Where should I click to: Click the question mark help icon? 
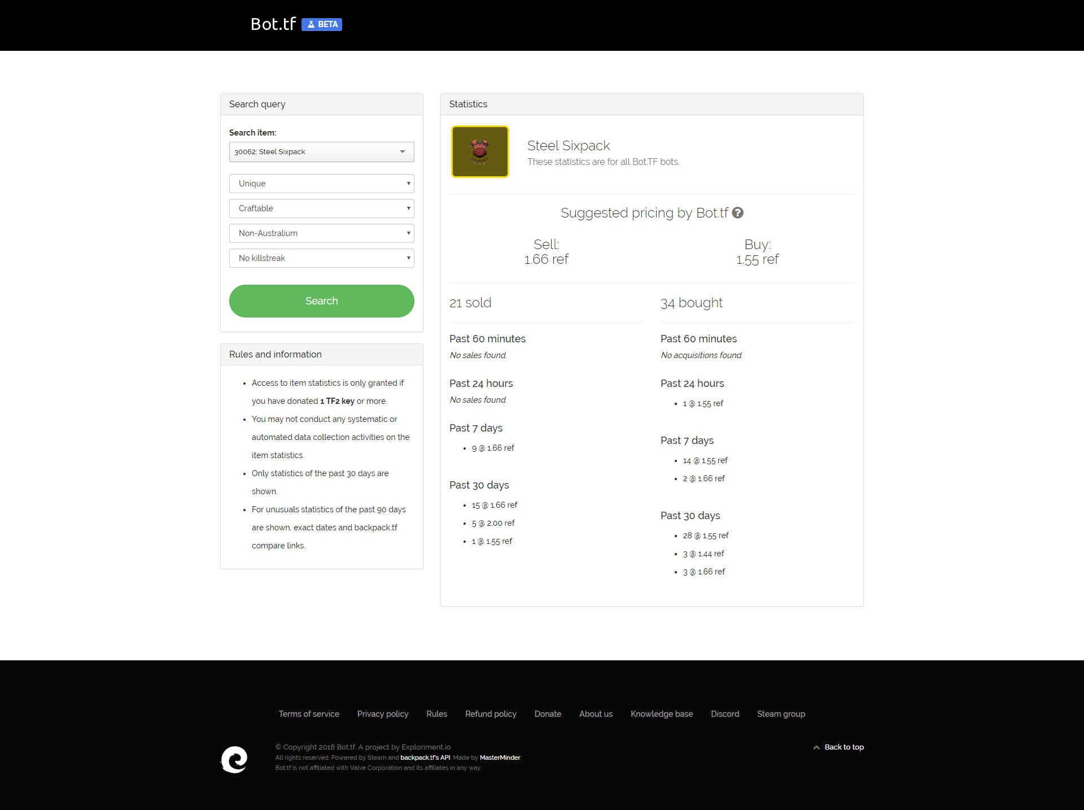pos(737,213)
